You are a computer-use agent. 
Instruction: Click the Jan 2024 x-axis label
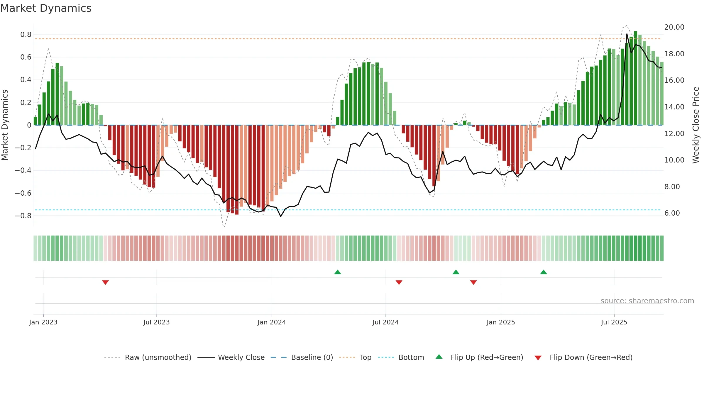coord(272,322)
